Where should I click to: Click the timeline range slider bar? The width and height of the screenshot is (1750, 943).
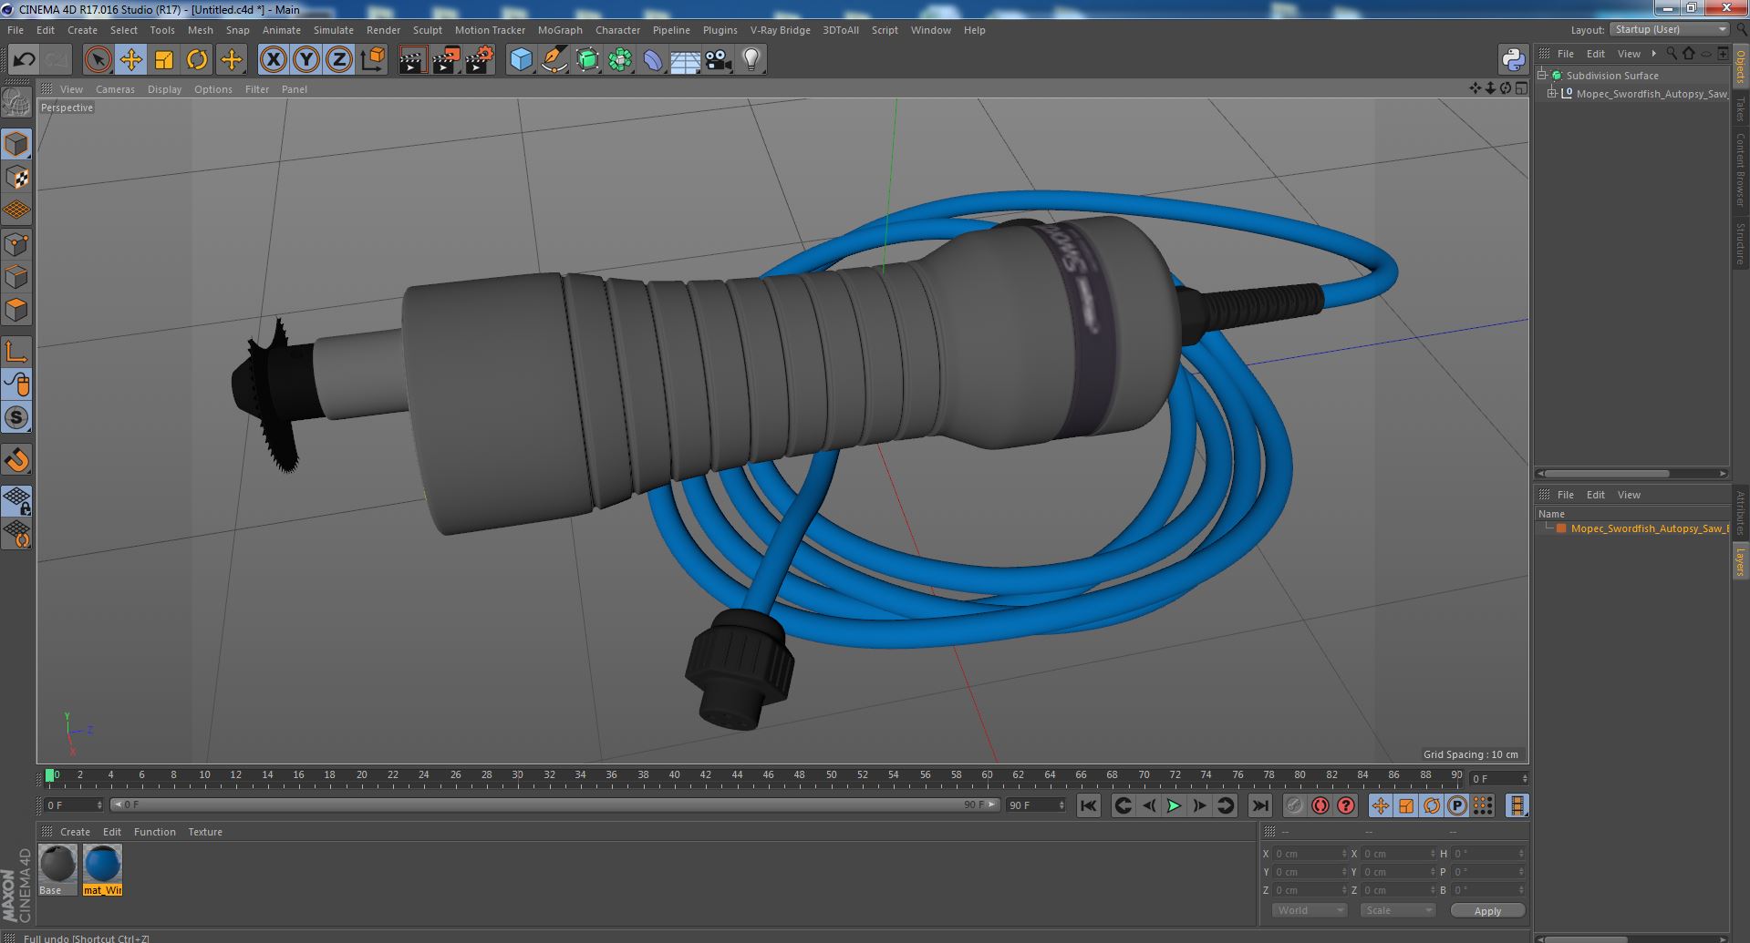point(554,805)
